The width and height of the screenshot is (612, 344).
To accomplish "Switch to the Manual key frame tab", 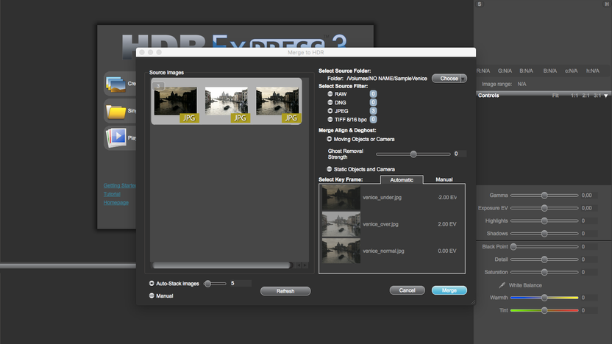I will click(444, 179).
